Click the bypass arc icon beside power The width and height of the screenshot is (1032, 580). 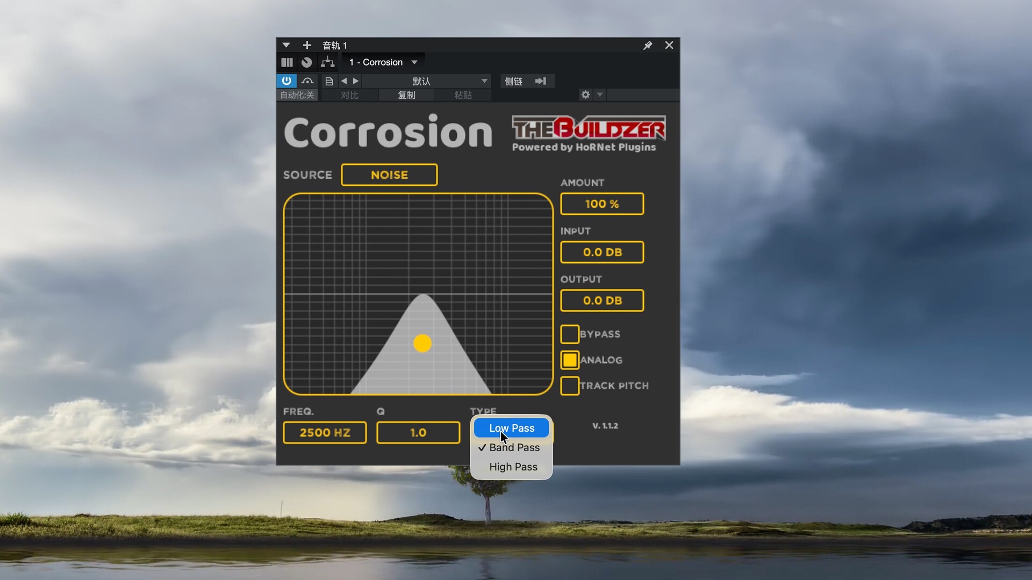click(307, 81)
